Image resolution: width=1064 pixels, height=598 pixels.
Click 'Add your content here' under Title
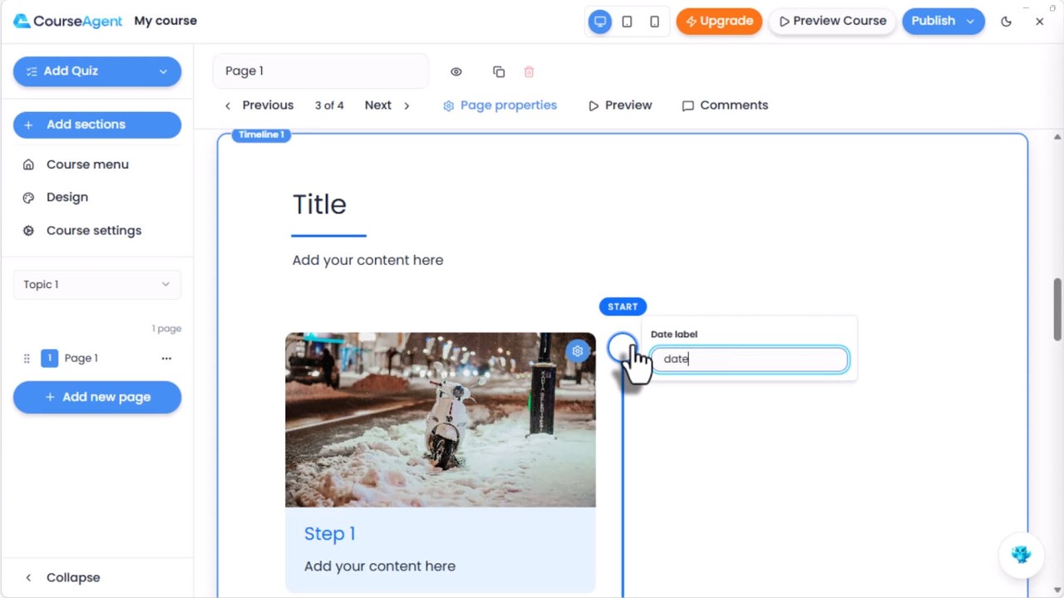point(367,260)
